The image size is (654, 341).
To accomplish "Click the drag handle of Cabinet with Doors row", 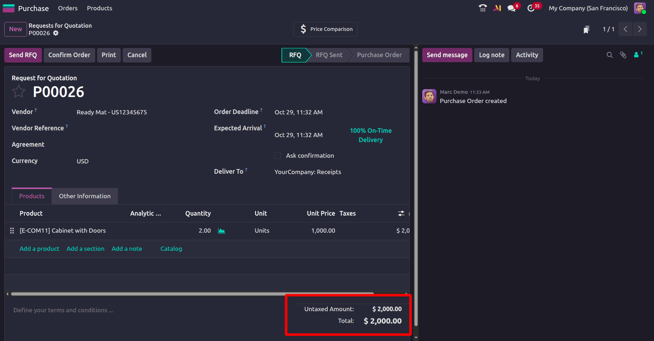I will 12,231.
